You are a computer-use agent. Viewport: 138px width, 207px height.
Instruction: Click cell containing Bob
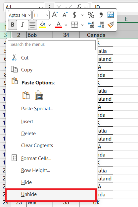[x=40, y=35]
